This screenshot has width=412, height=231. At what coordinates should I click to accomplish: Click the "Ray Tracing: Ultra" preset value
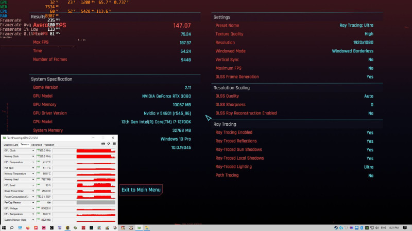tap(356, 25)
